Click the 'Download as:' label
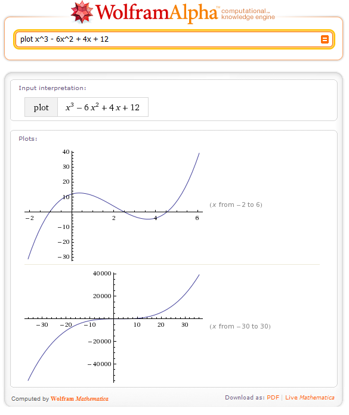This screenshot has height=415, width=349. (x=245, y=398)
